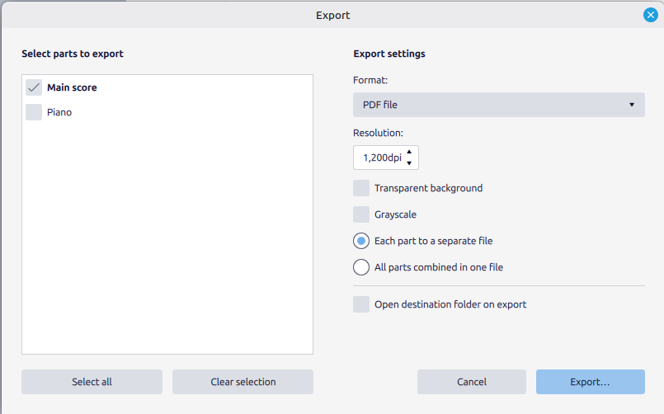Enable the Grayscale checkbox
Viewport: 664px width, 414px height.
[x=361, y=214]
